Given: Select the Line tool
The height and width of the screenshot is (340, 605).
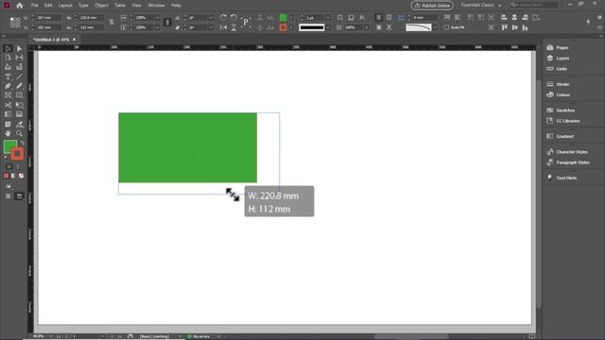Looking at the screenshot, I should click(x=19, y=76).
